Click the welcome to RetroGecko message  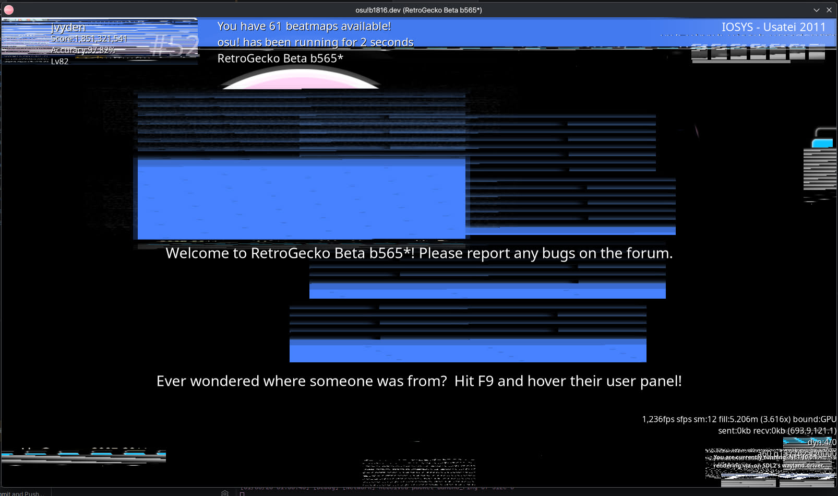(419, 253)
